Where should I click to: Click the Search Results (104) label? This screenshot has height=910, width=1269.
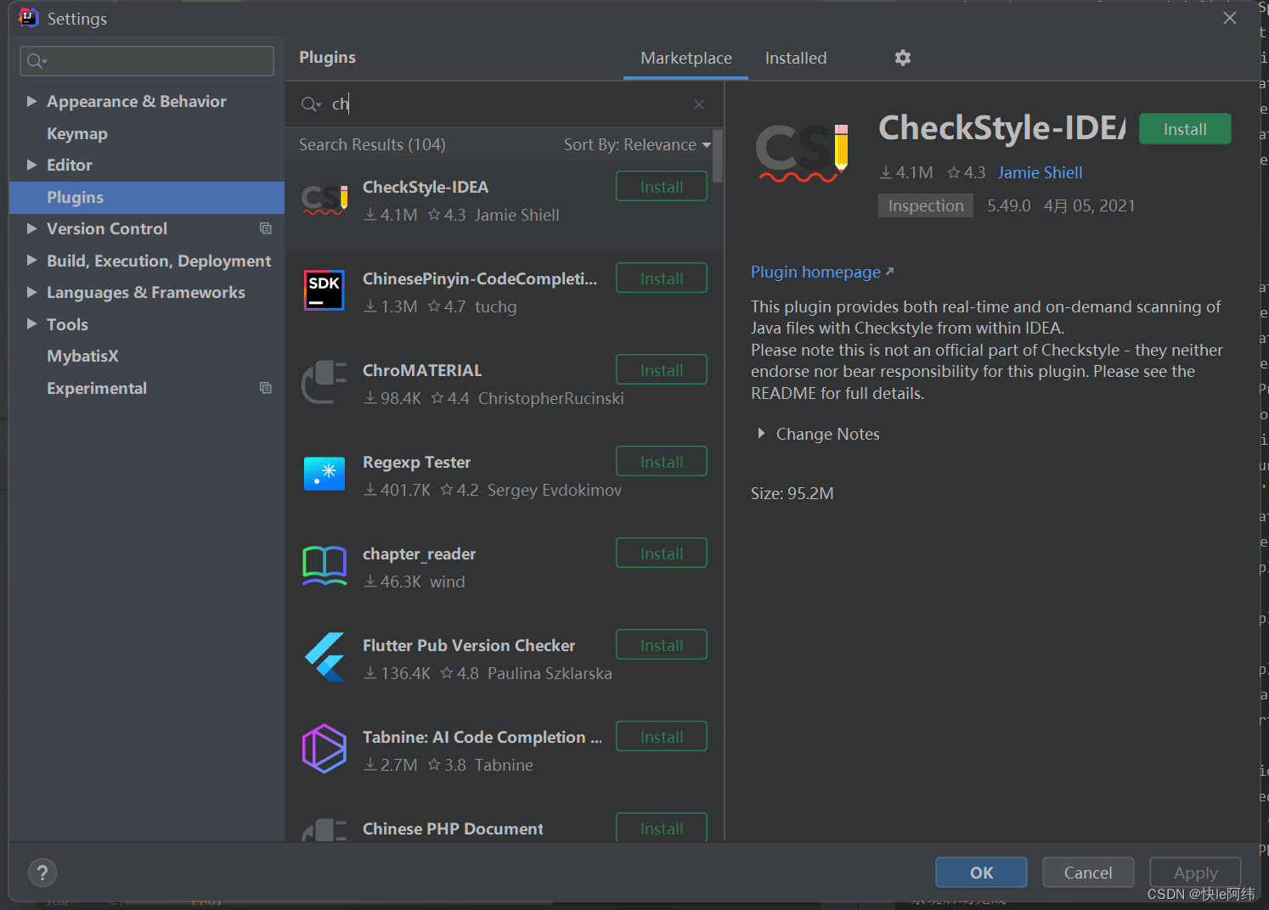point(372,145)
